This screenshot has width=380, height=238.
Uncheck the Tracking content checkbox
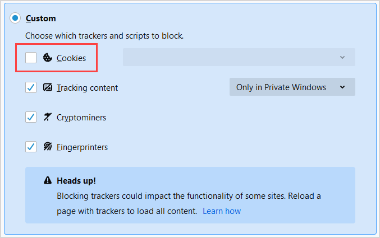(x=31, y=87)
